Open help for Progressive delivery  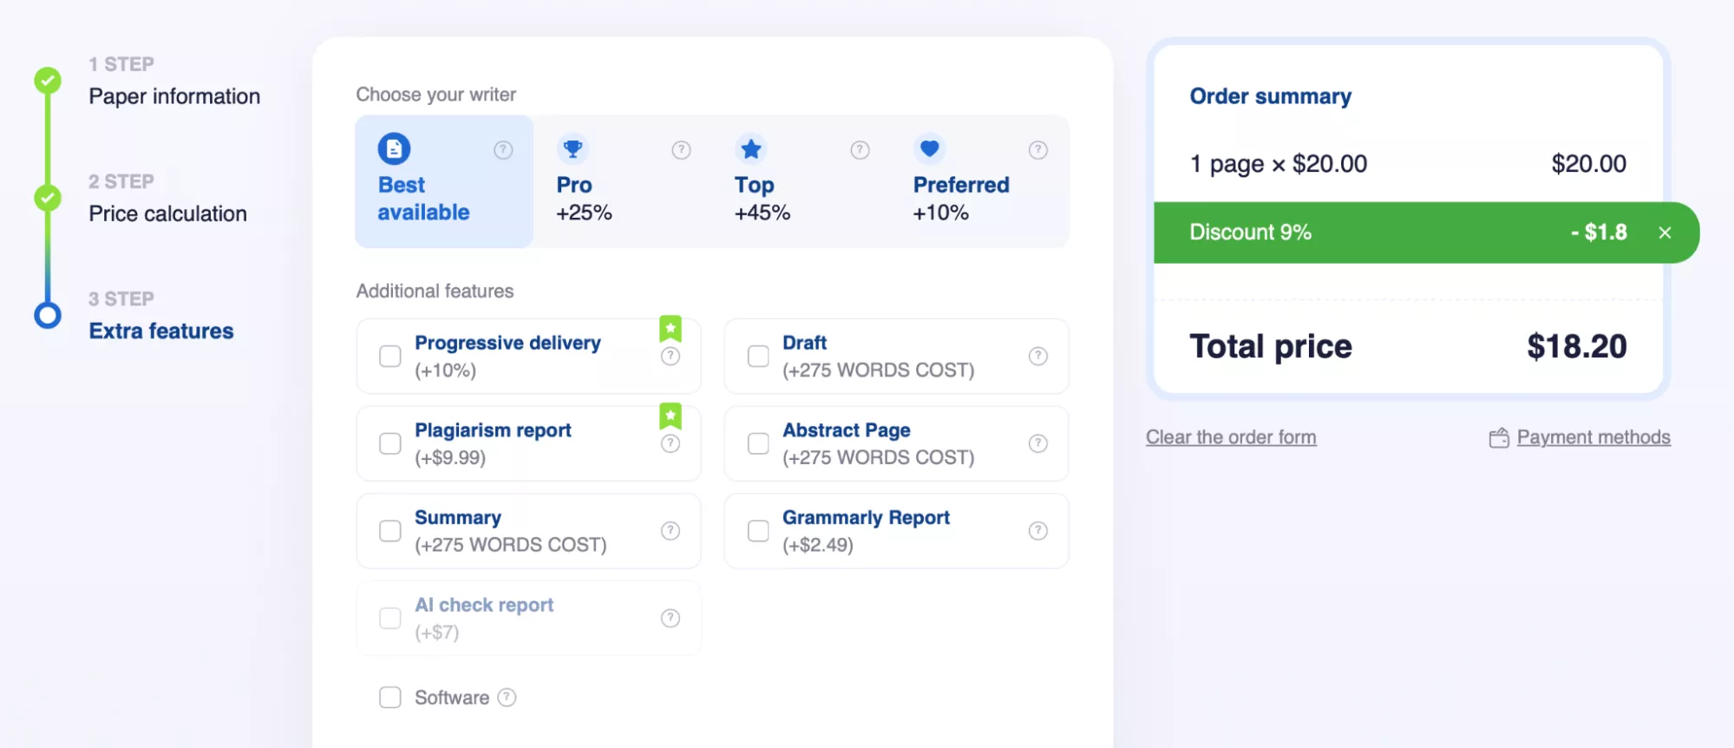point(671,357)
